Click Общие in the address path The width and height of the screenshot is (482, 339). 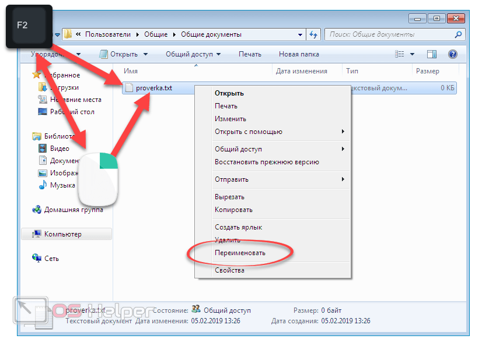point(156,34)
